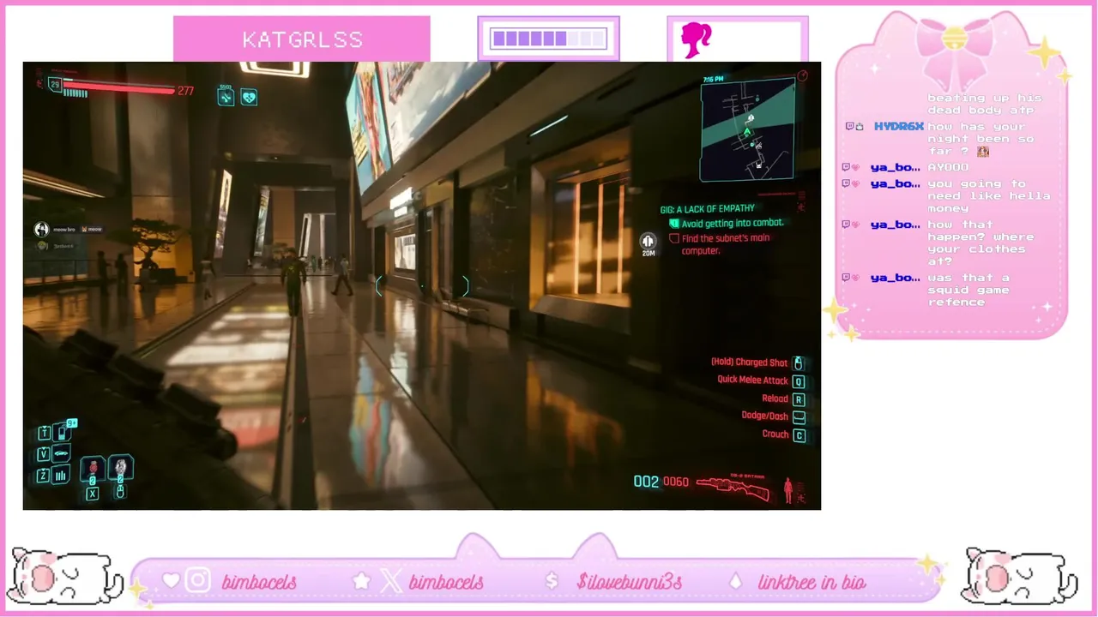Viewport: 1098px width, 617px height.
Task: Click the character stance figure icon
Action: point(788,490)
